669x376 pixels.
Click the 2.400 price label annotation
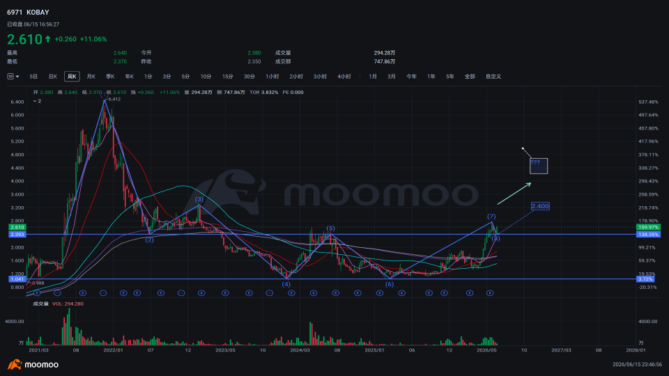tap(539, 206)
